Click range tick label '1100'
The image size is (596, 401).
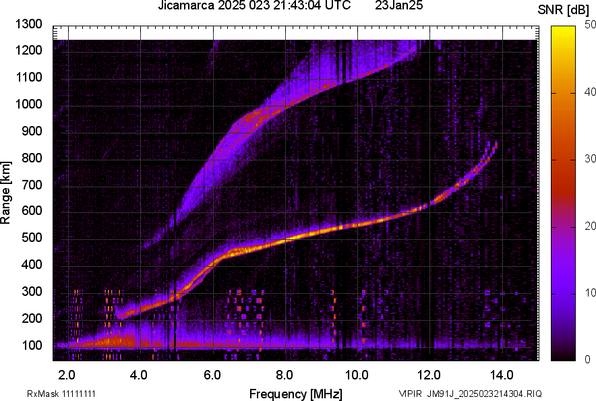click(x=29, y=77)
